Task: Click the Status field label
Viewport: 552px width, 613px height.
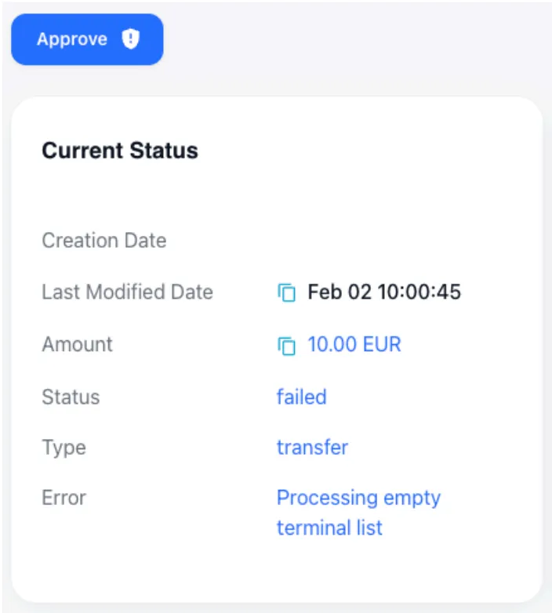Action: pyautogui.click(x=71, y=397)
